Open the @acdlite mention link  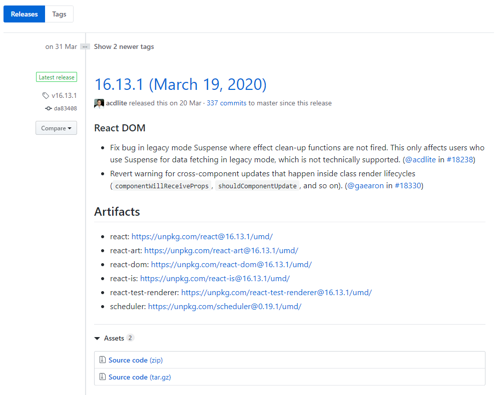click(420, 160)
